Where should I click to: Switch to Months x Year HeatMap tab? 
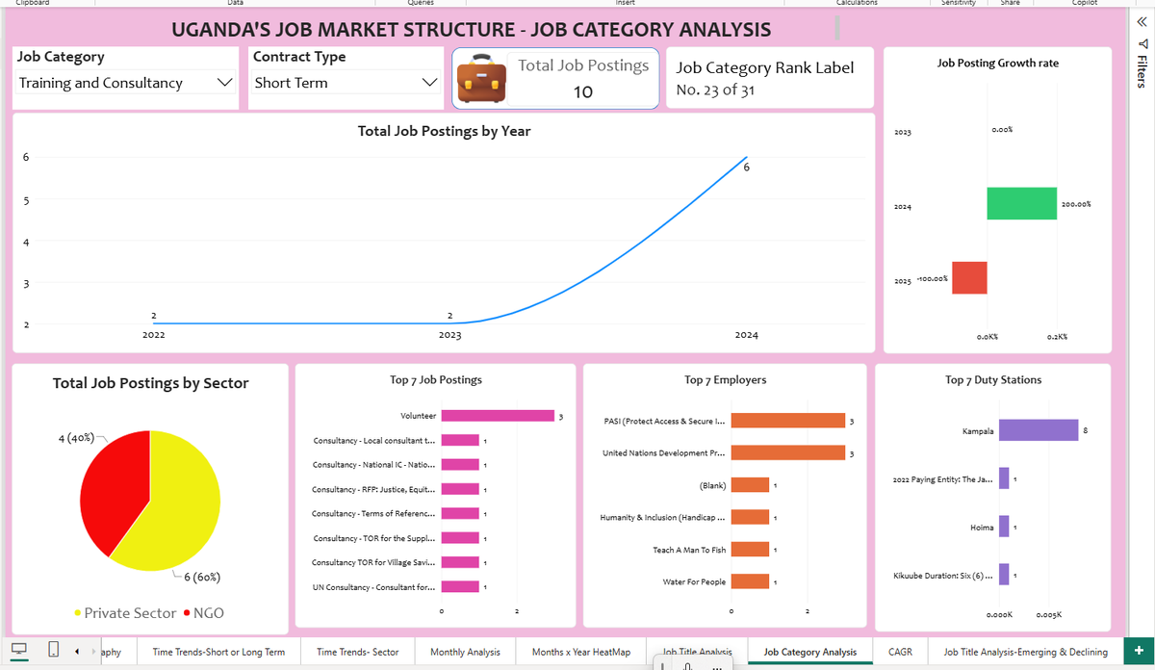coord(581,652)
